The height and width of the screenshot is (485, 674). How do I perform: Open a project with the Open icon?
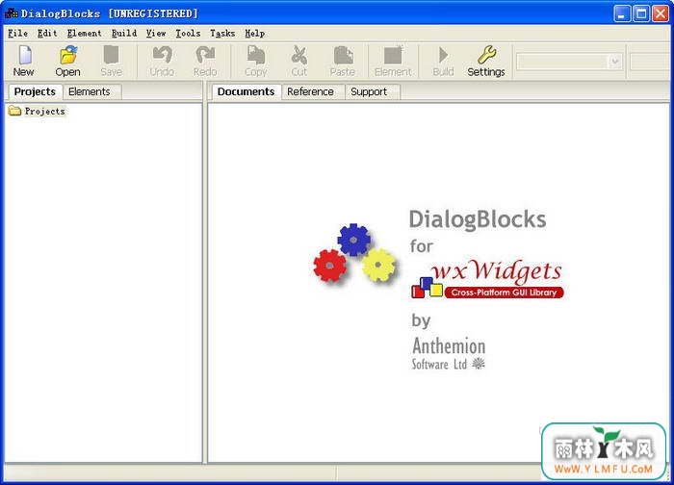(67, 61)
